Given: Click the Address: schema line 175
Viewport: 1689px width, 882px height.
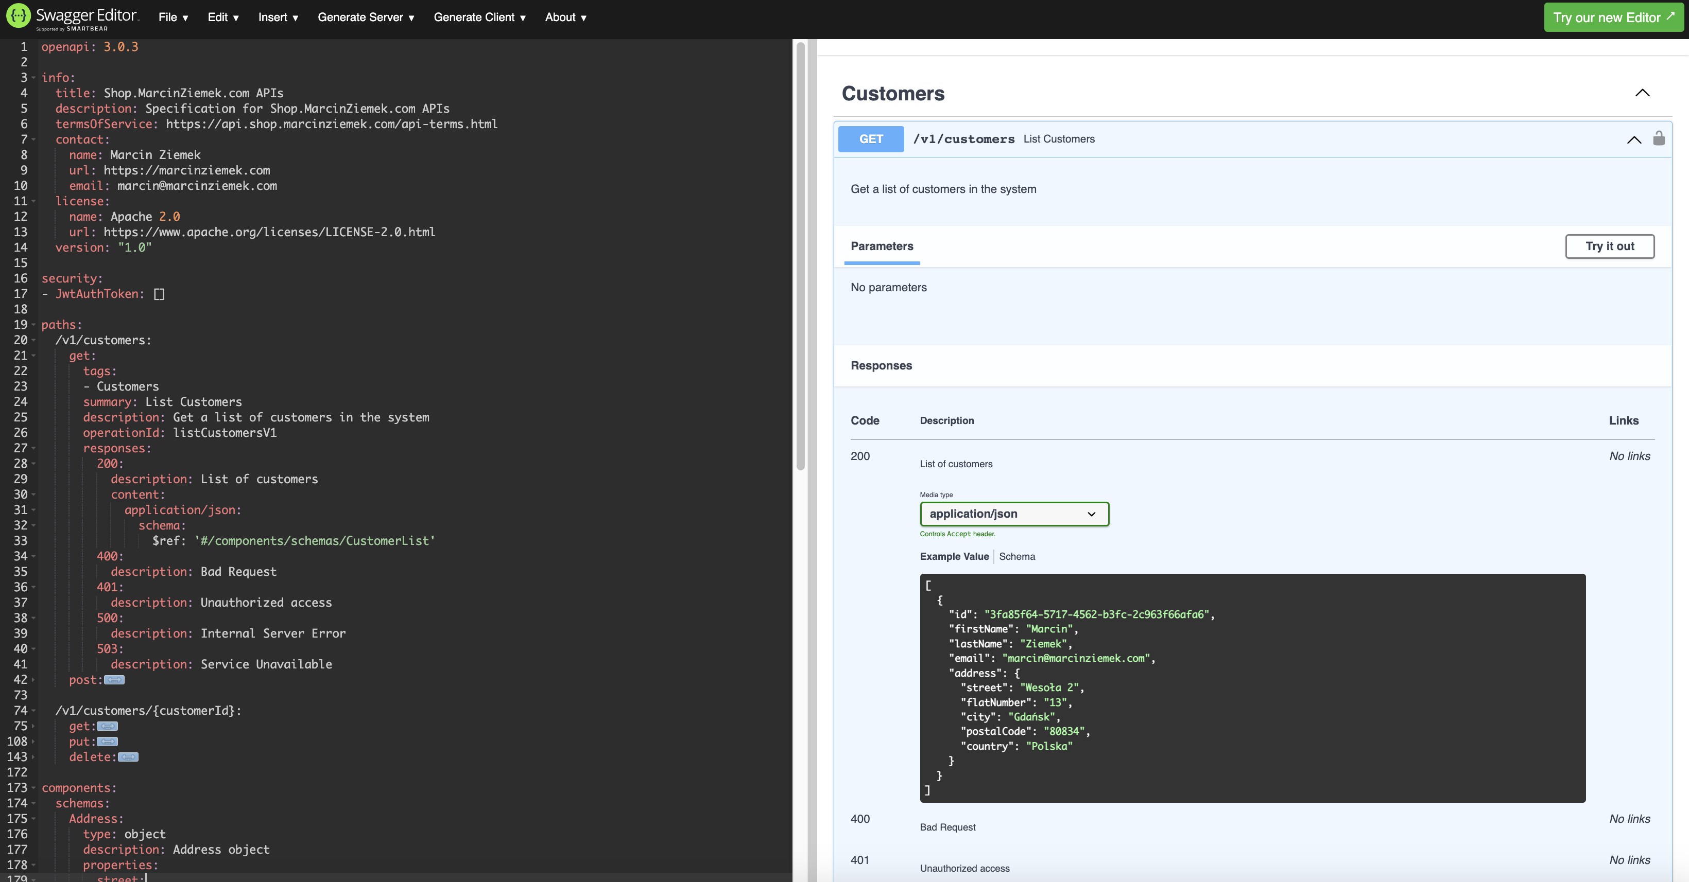Looking at the screenshot, I should [x=96, y=818].
